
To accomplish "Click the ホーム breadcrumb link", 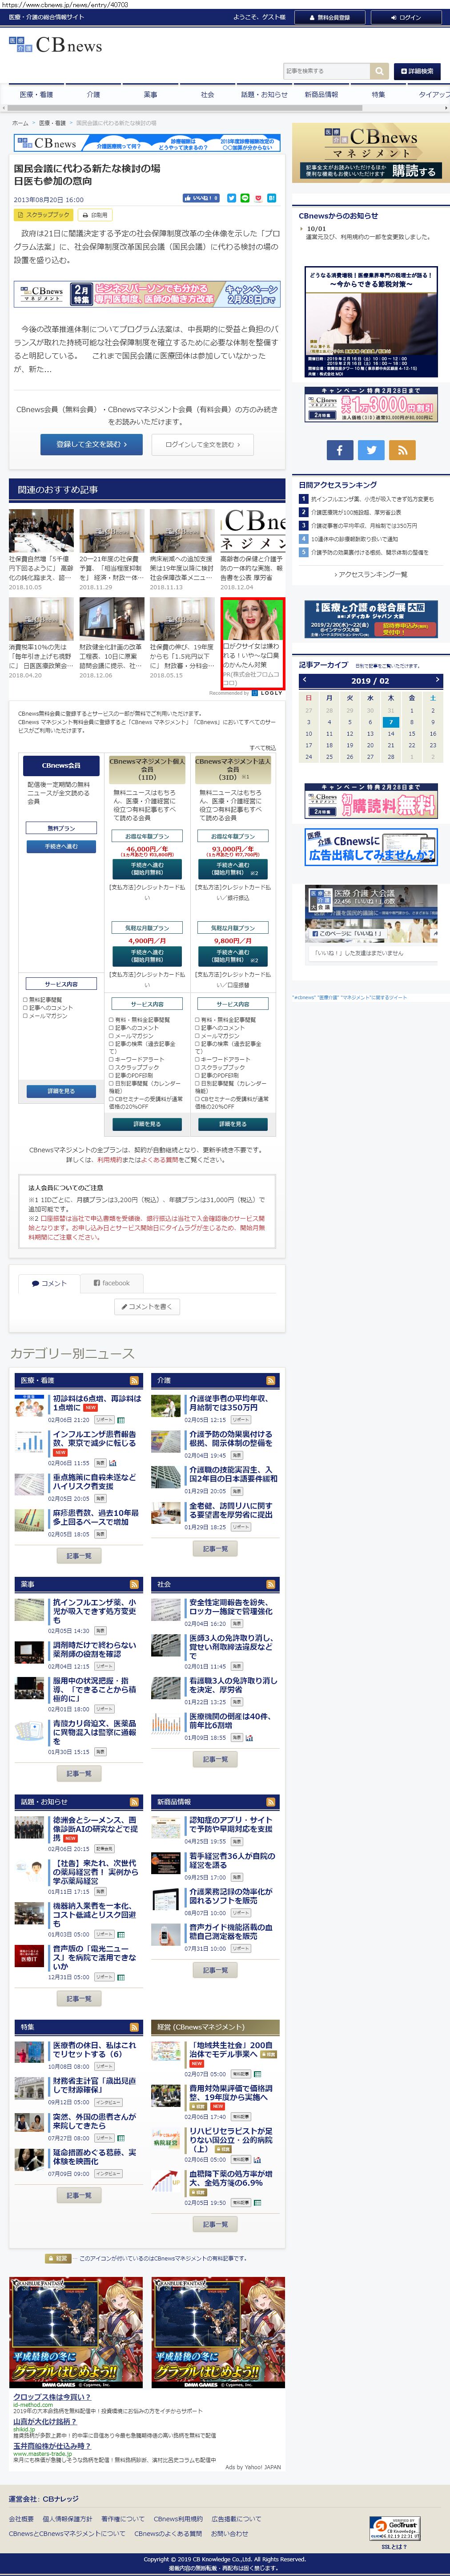I will [x=20, y=123].
